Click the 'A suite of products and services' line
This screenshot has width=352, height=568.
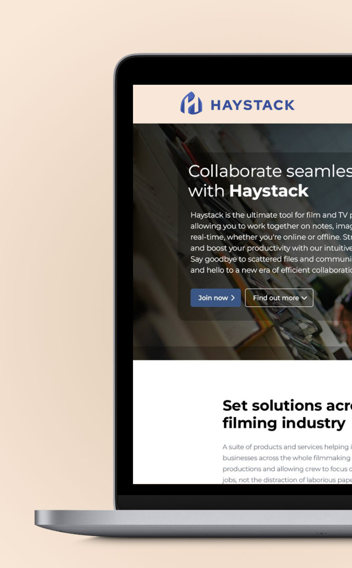(x=287, y=447)
